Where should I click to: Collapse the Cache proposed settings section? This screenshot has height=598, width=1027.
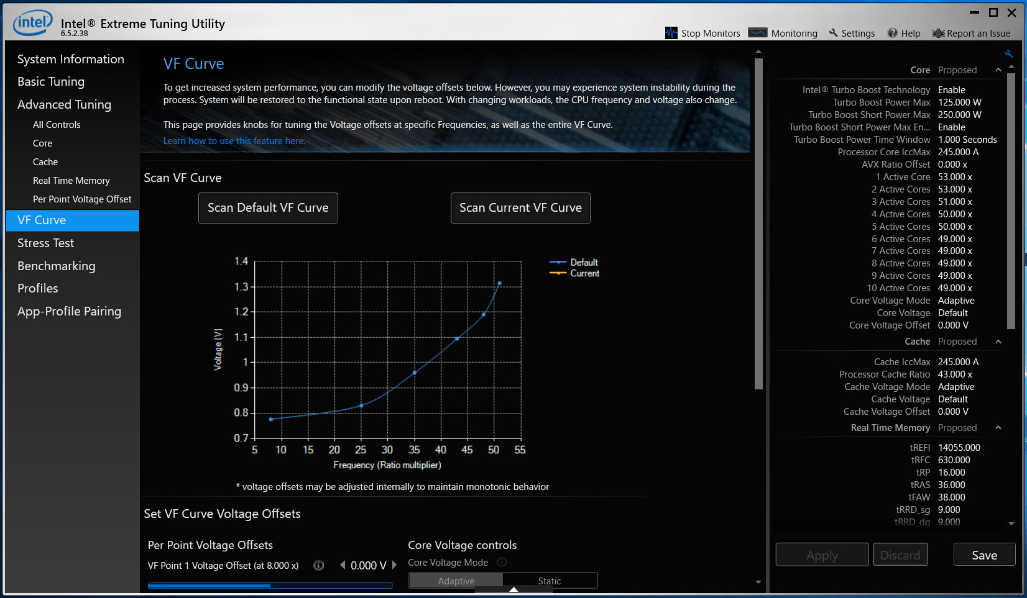998,342
